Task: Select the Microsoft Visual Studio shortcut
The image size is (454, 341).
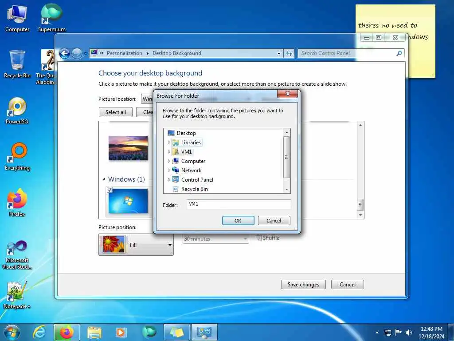Action: (17, 255)
